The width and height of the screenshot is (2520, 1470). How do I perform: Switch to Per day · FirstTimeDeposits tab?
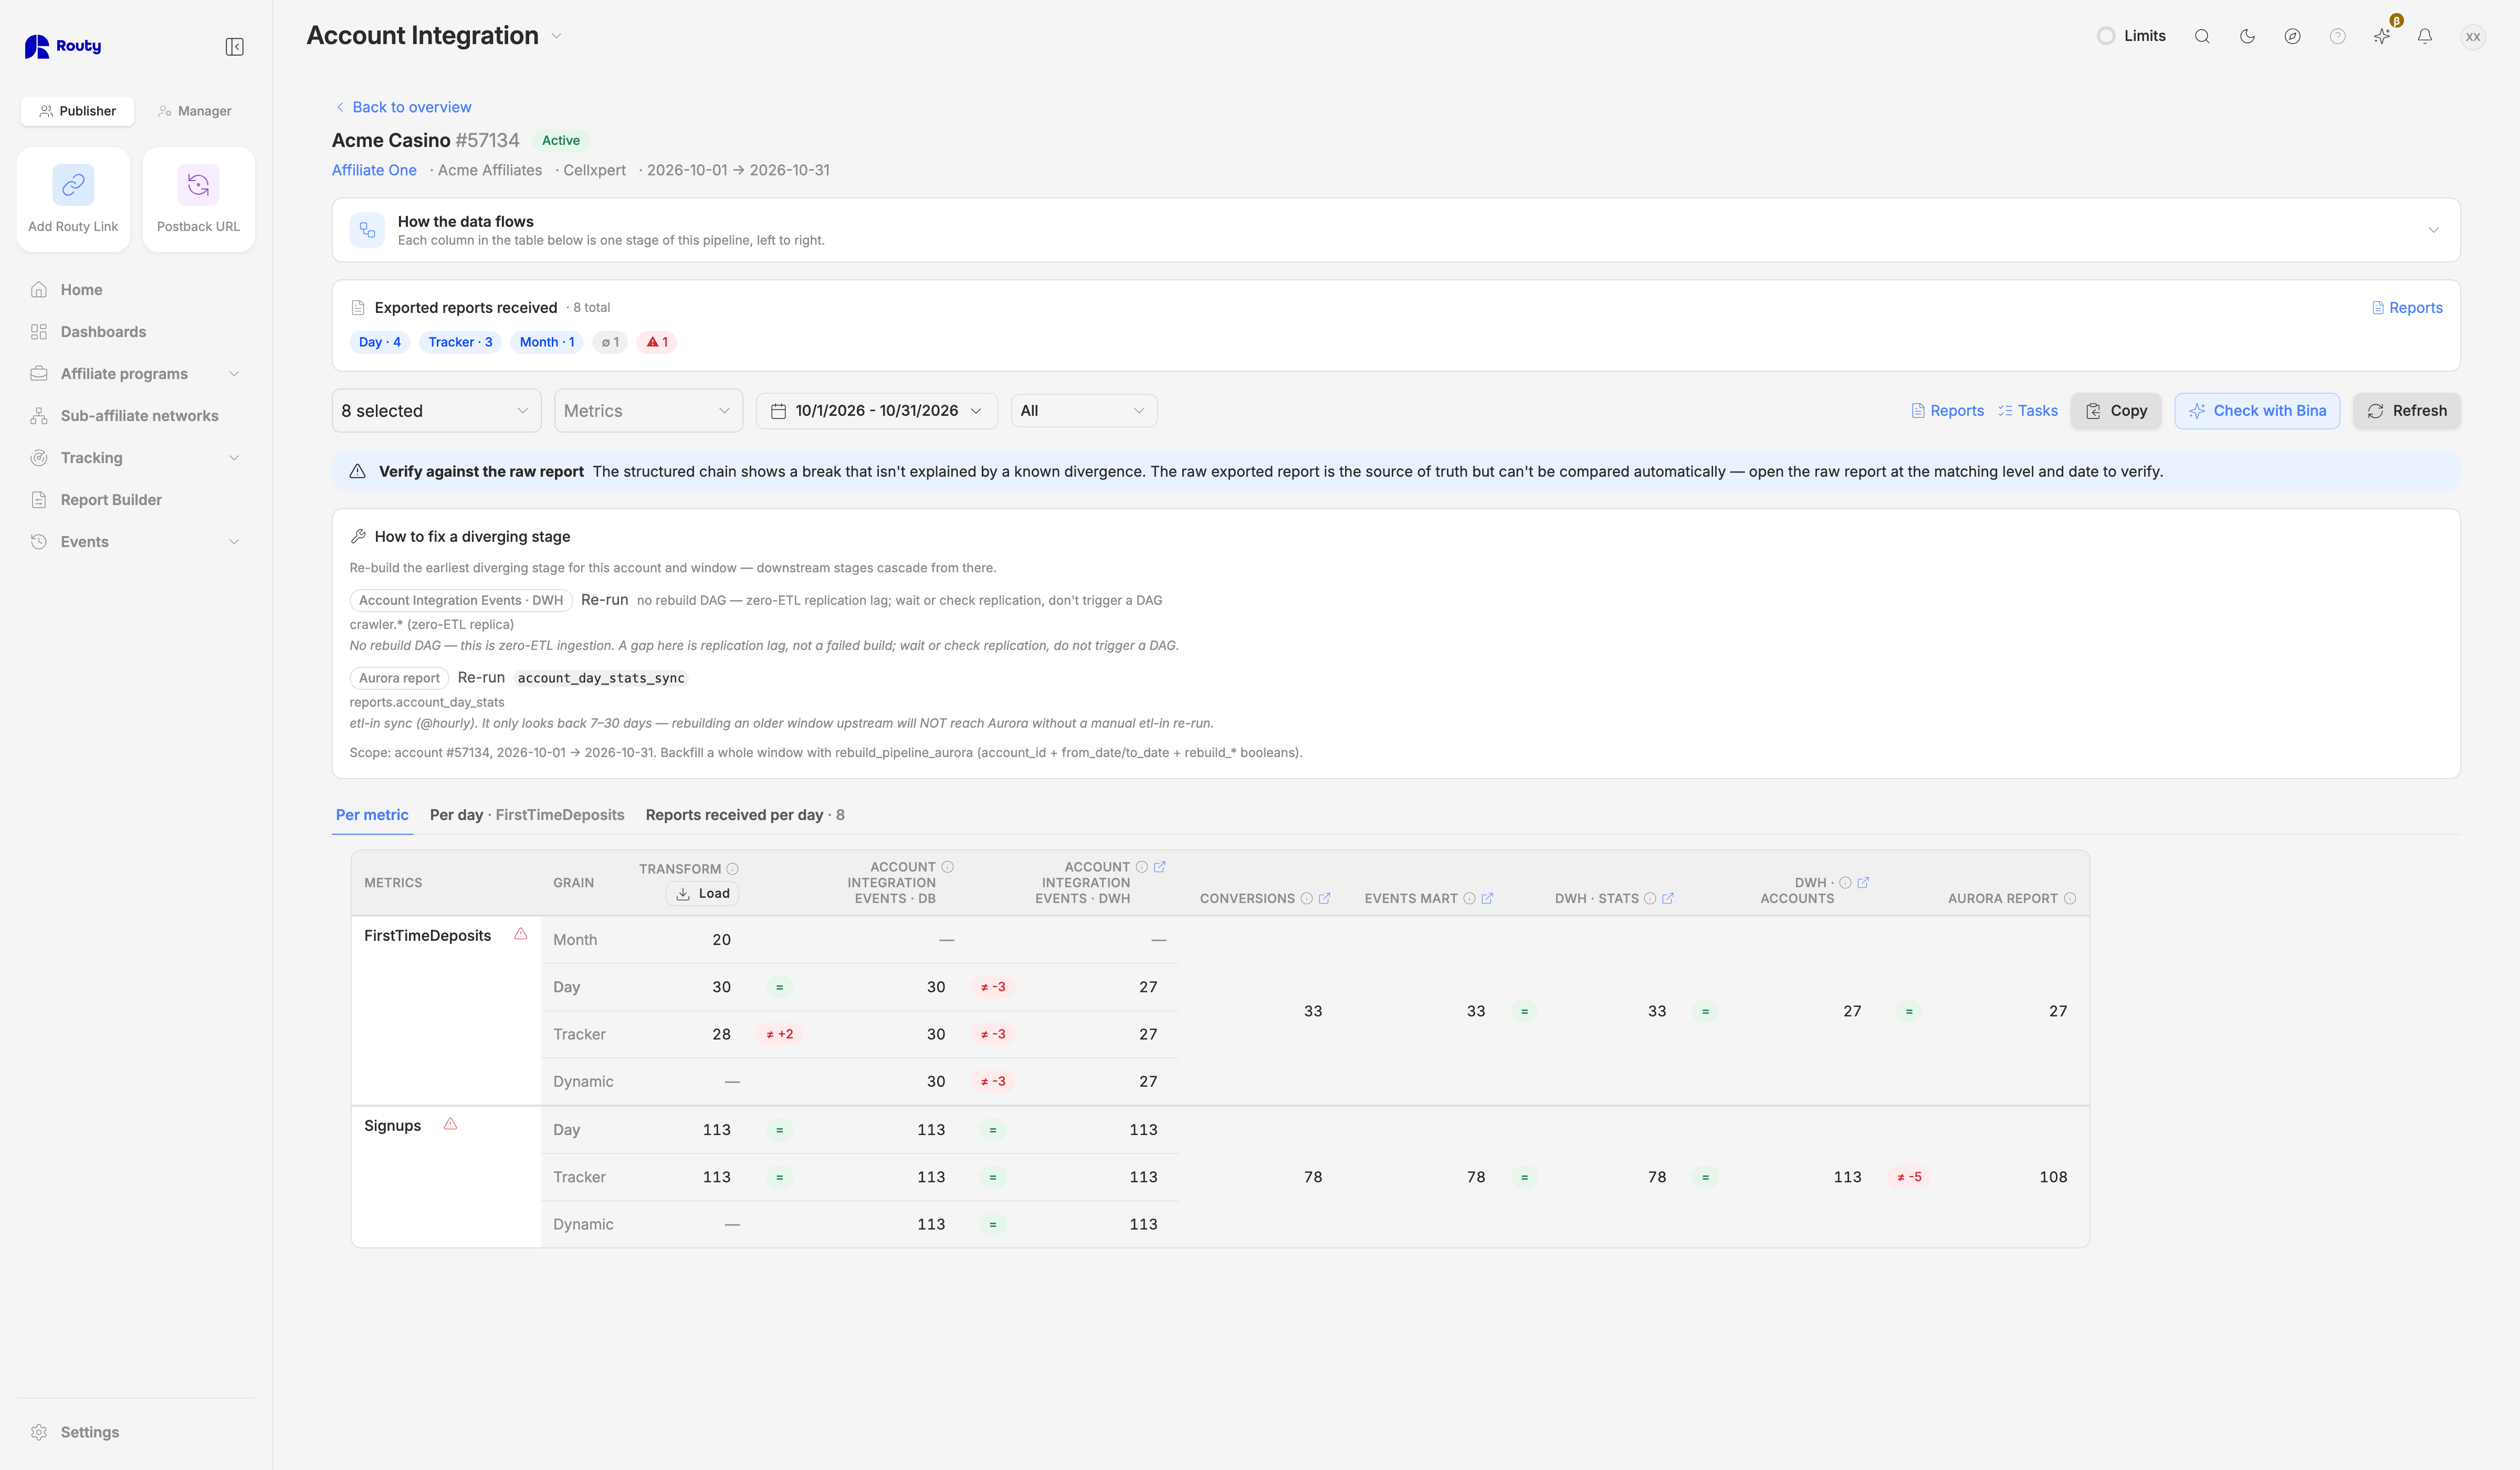[x=527, y=815]
